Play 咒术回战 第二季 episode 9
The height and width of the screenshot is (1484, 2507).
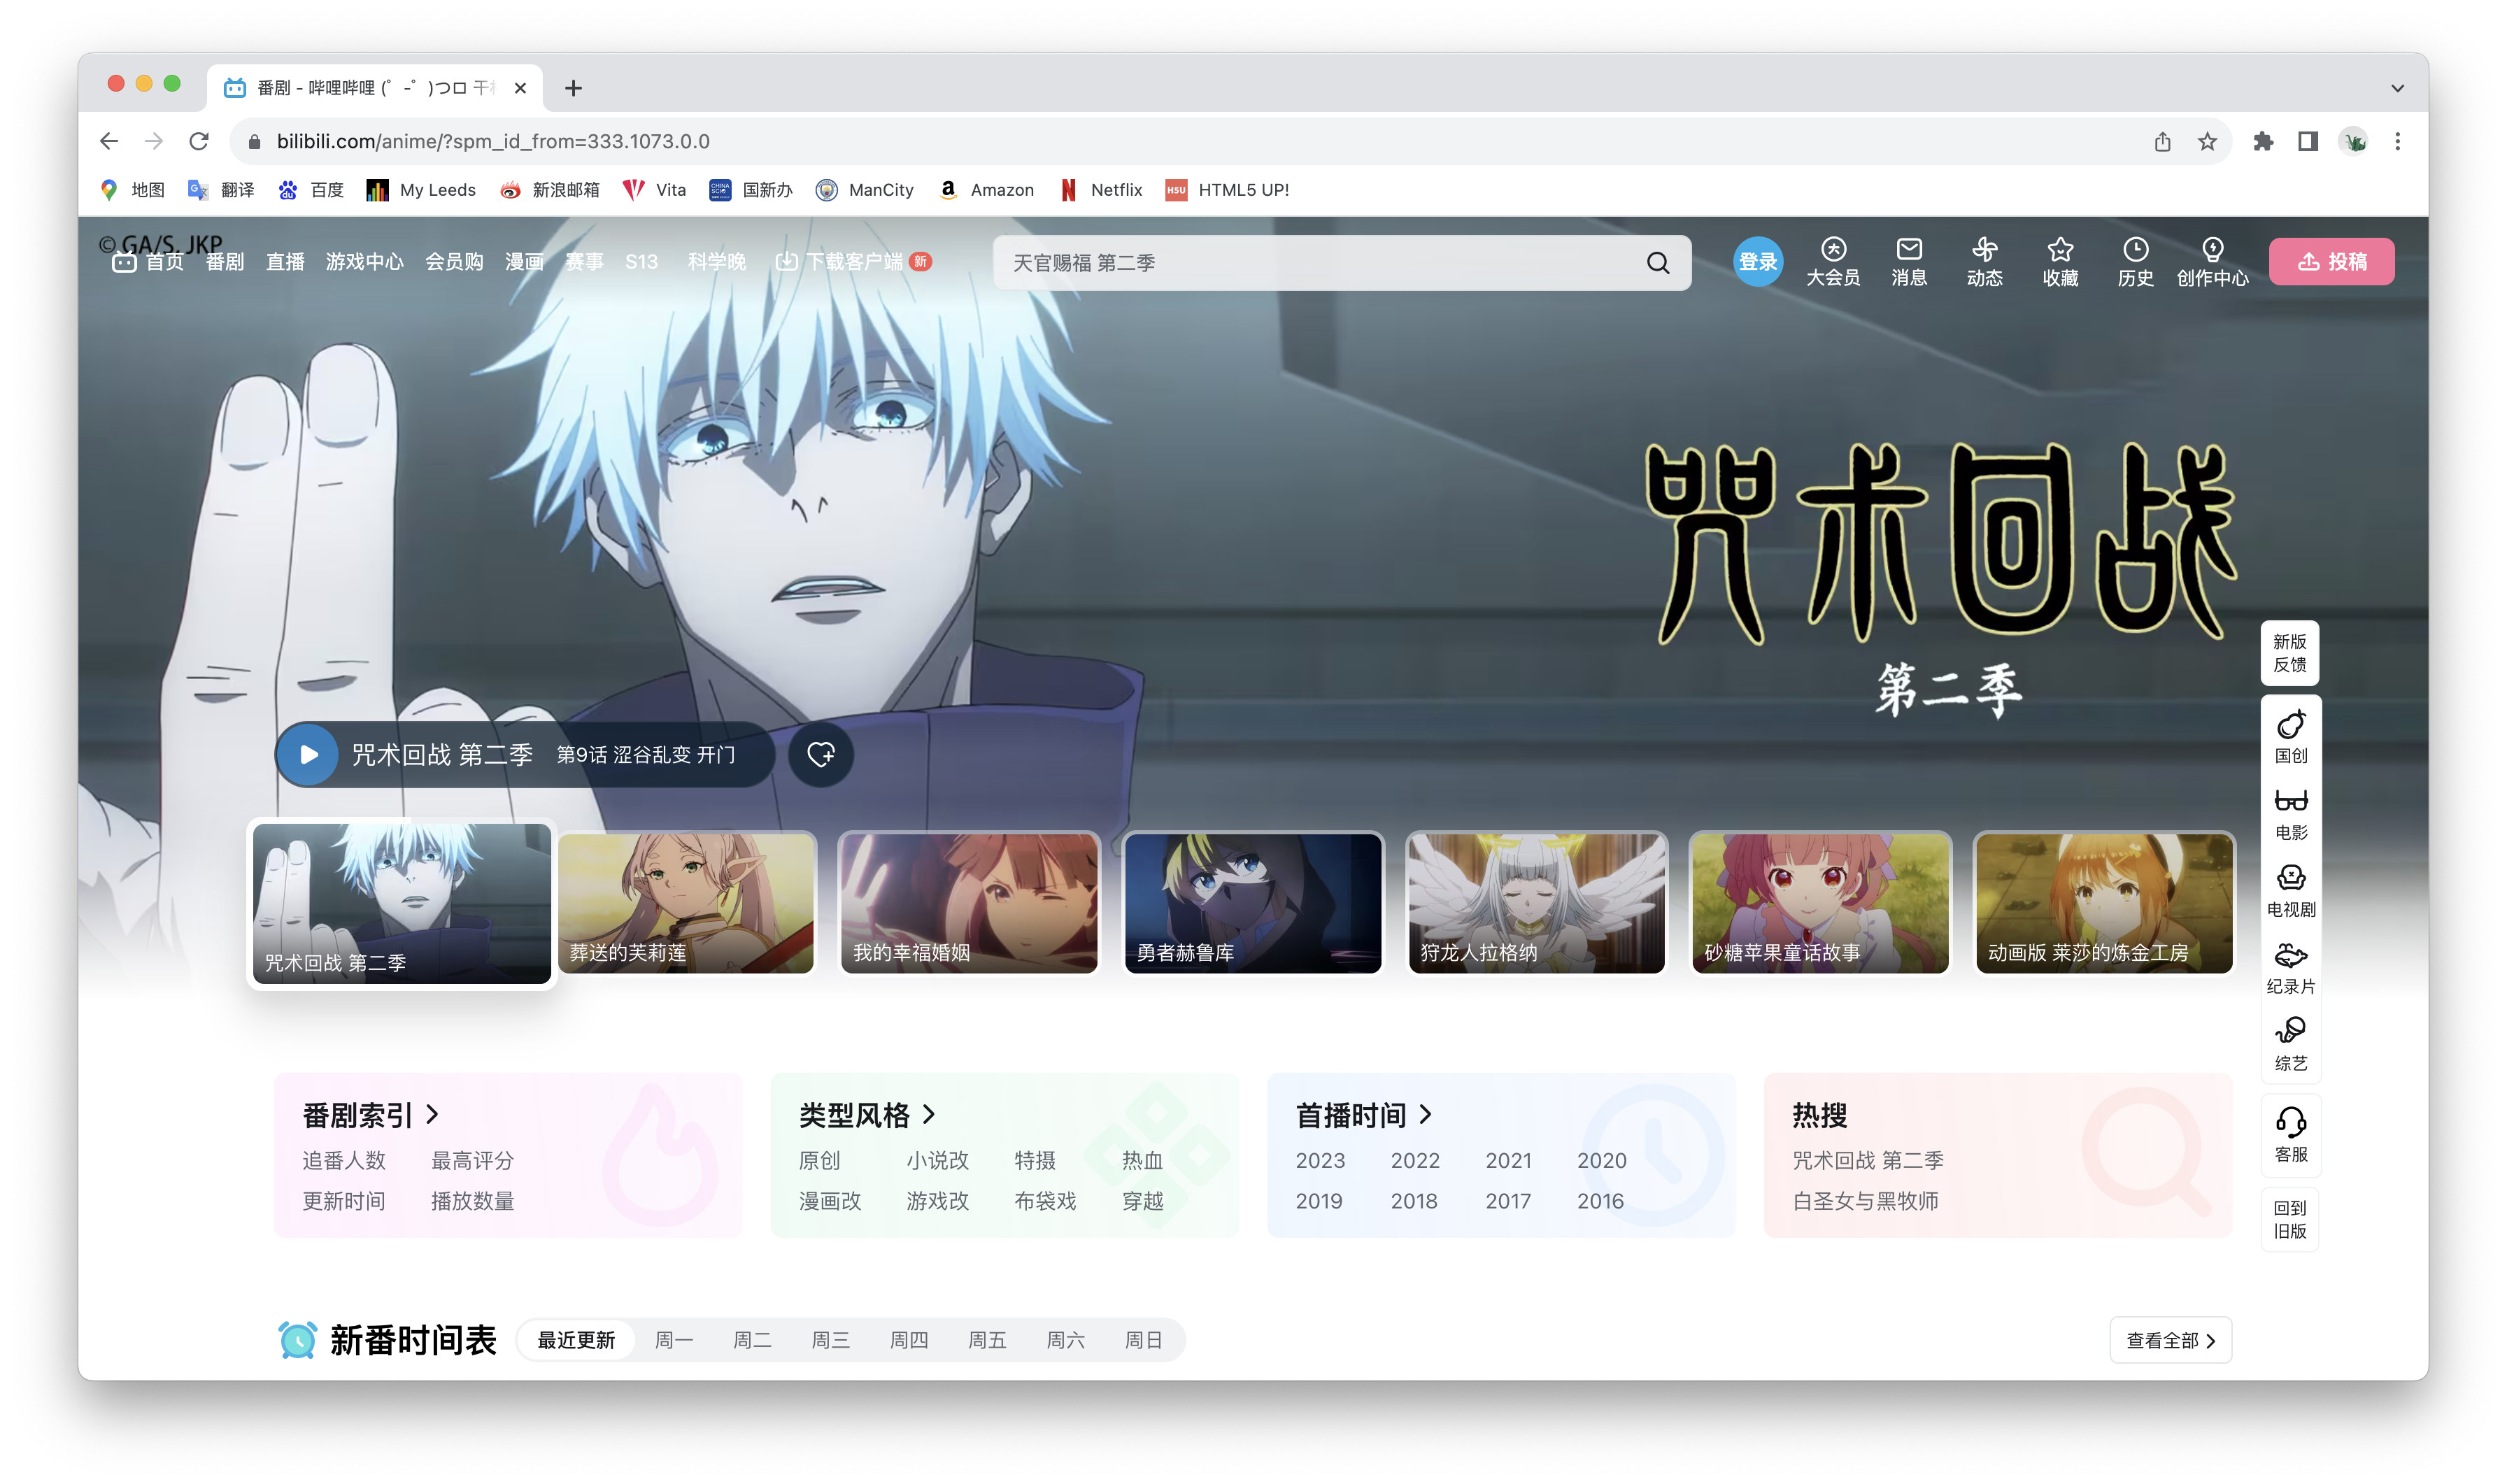309,754
